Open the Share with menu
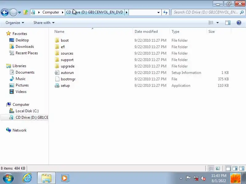Screen dimensions: 246x184 pyautogui.click(x=44, y=23)
